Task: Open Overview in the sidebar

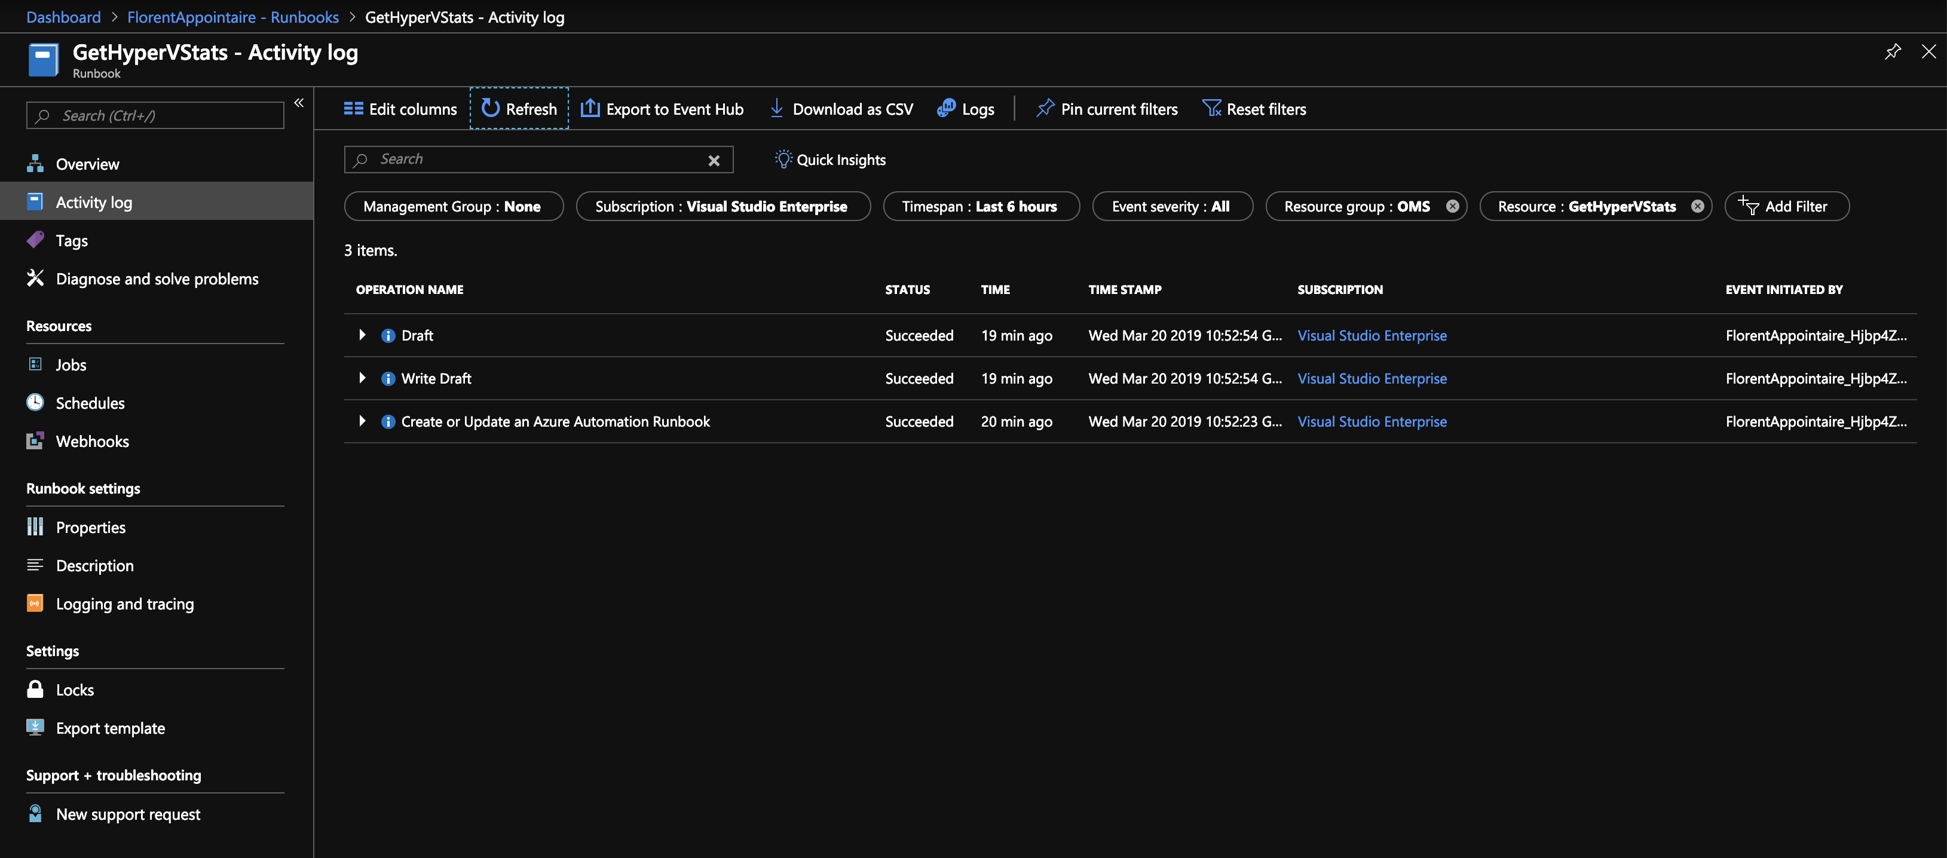Action: pos(157,164)
